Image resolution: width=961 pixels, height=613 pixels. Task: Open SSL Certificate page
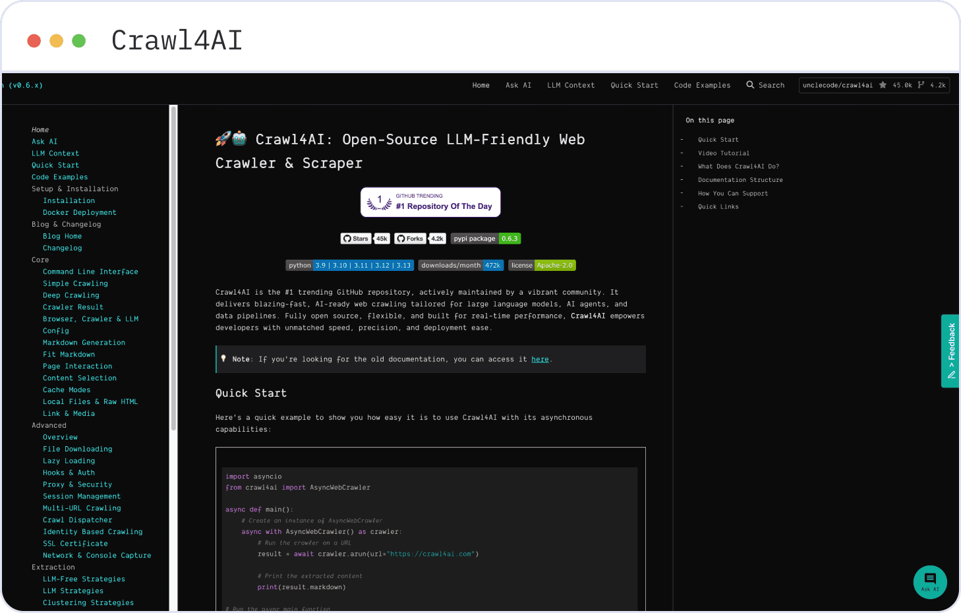[x=76, y=544]
